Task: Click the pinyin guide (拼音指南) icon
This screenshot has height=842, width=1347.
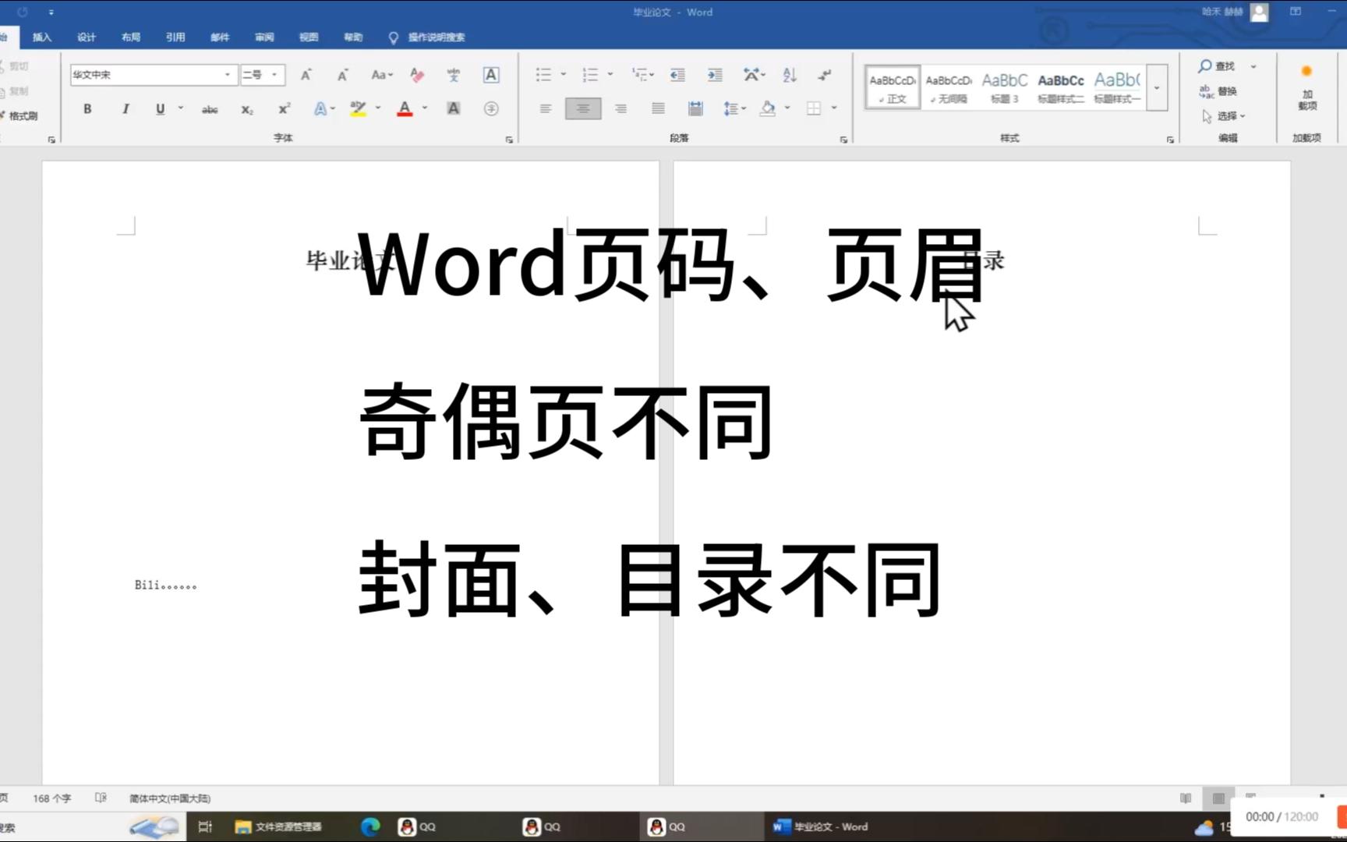Action: click(453, 75)
